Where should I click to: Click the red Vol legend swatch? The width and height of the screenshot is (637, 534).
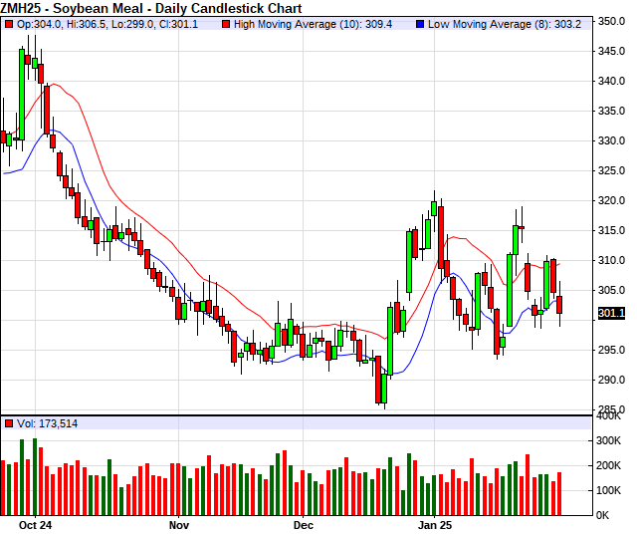click(x=9, y=423)
